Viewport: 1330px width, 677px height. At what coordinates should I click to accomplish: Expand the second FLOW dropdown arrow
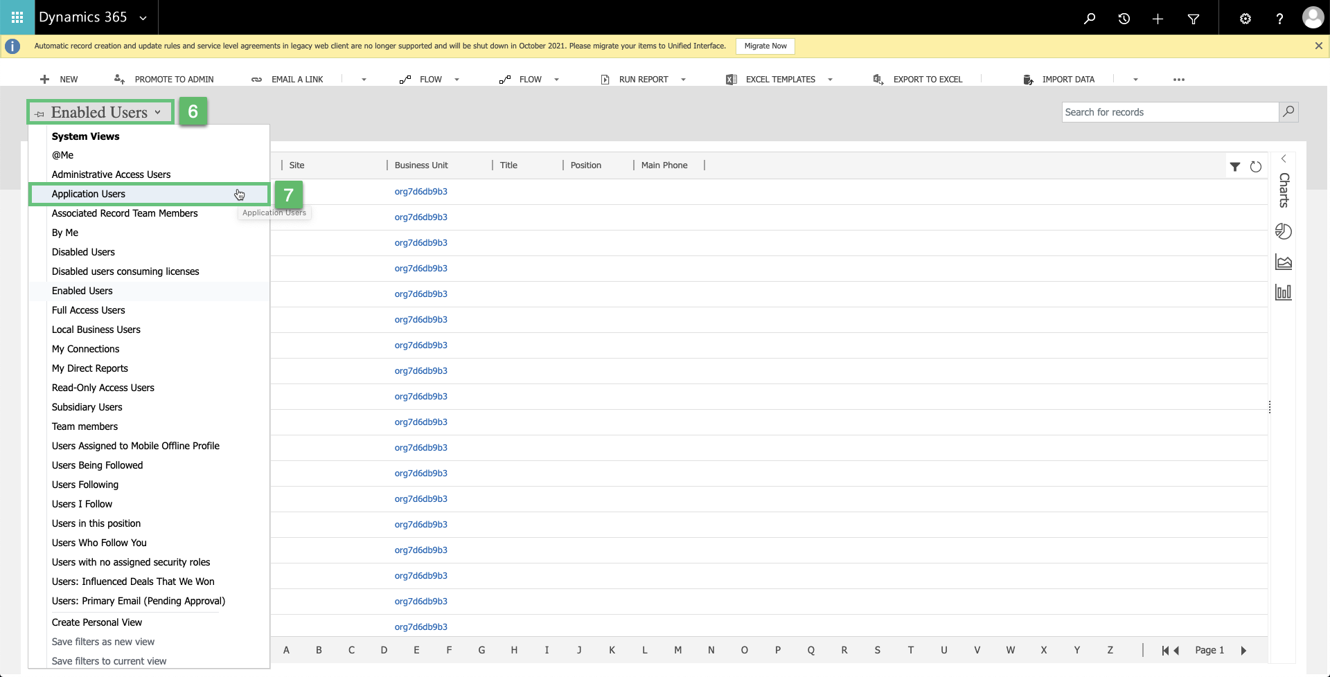pyautogui.click(x=556, y=79)
